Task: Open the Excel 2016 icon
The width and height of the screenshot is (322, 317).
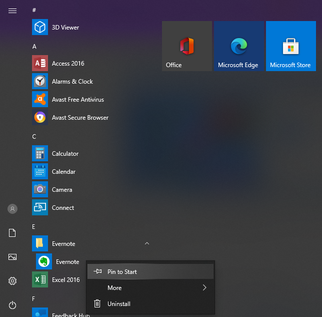Action: 40,279
